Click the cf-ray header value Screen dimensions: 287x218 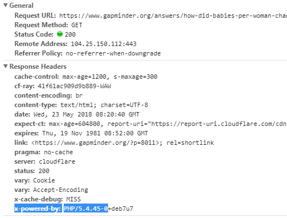74,86
